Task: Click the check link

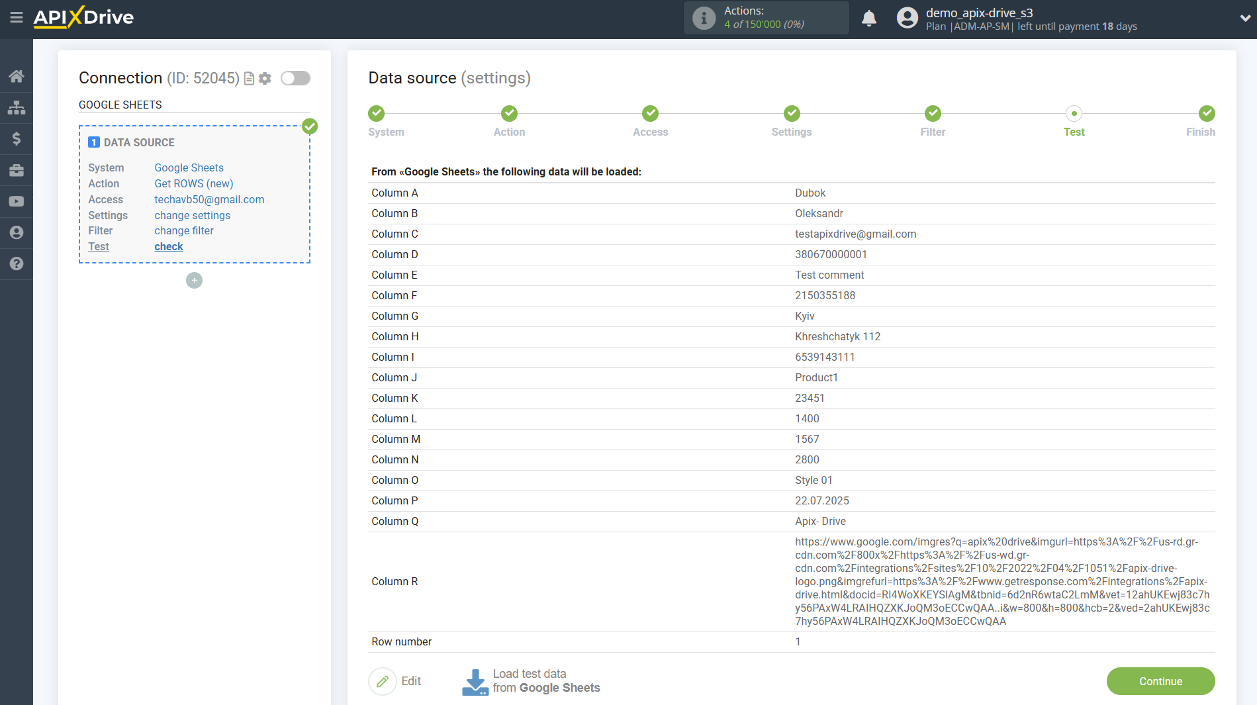Action: click(x=169, y=246)
